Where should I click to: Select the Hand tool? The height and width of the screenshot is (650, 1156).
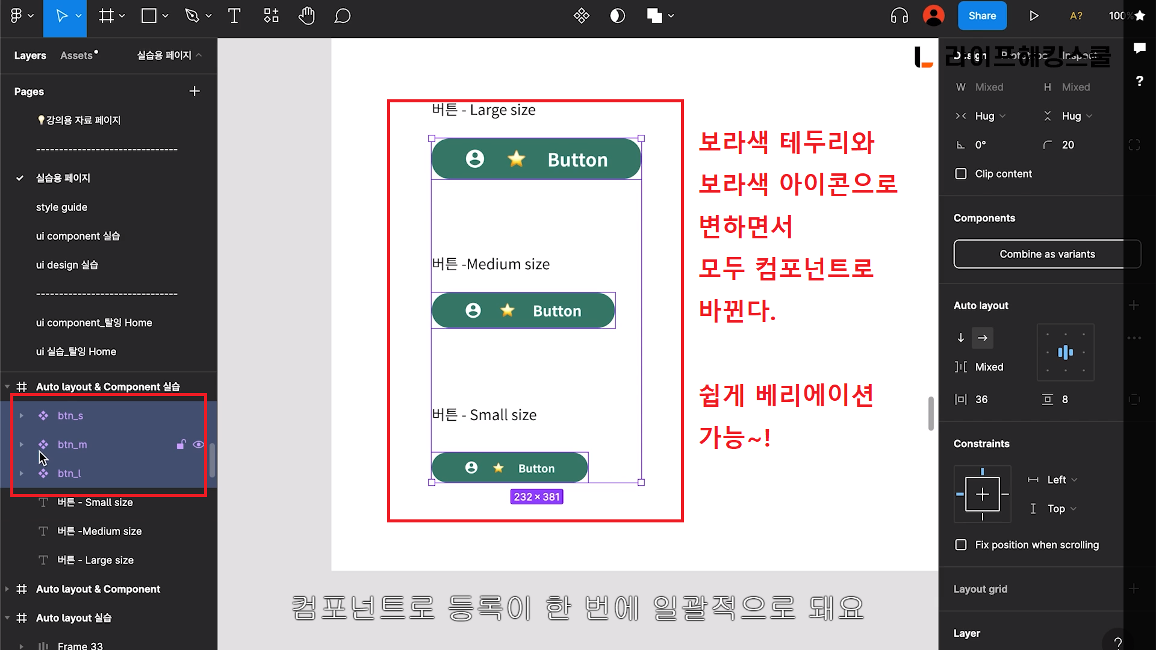click(x=306, y=16)
